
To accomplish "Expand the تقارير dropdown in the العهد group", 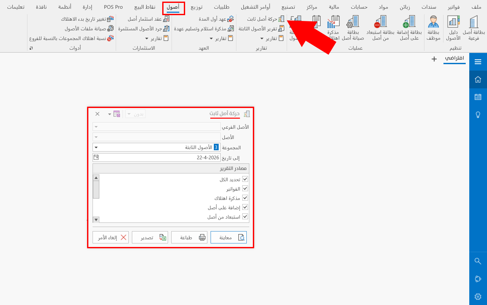I will pyautogui.click(x=221, y=38).
